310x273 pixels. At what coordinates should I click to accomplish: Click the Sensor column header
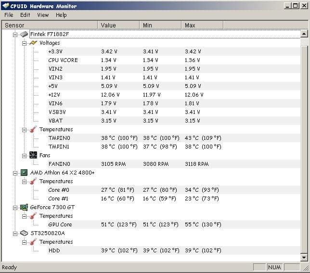click(x=50, y=25)
